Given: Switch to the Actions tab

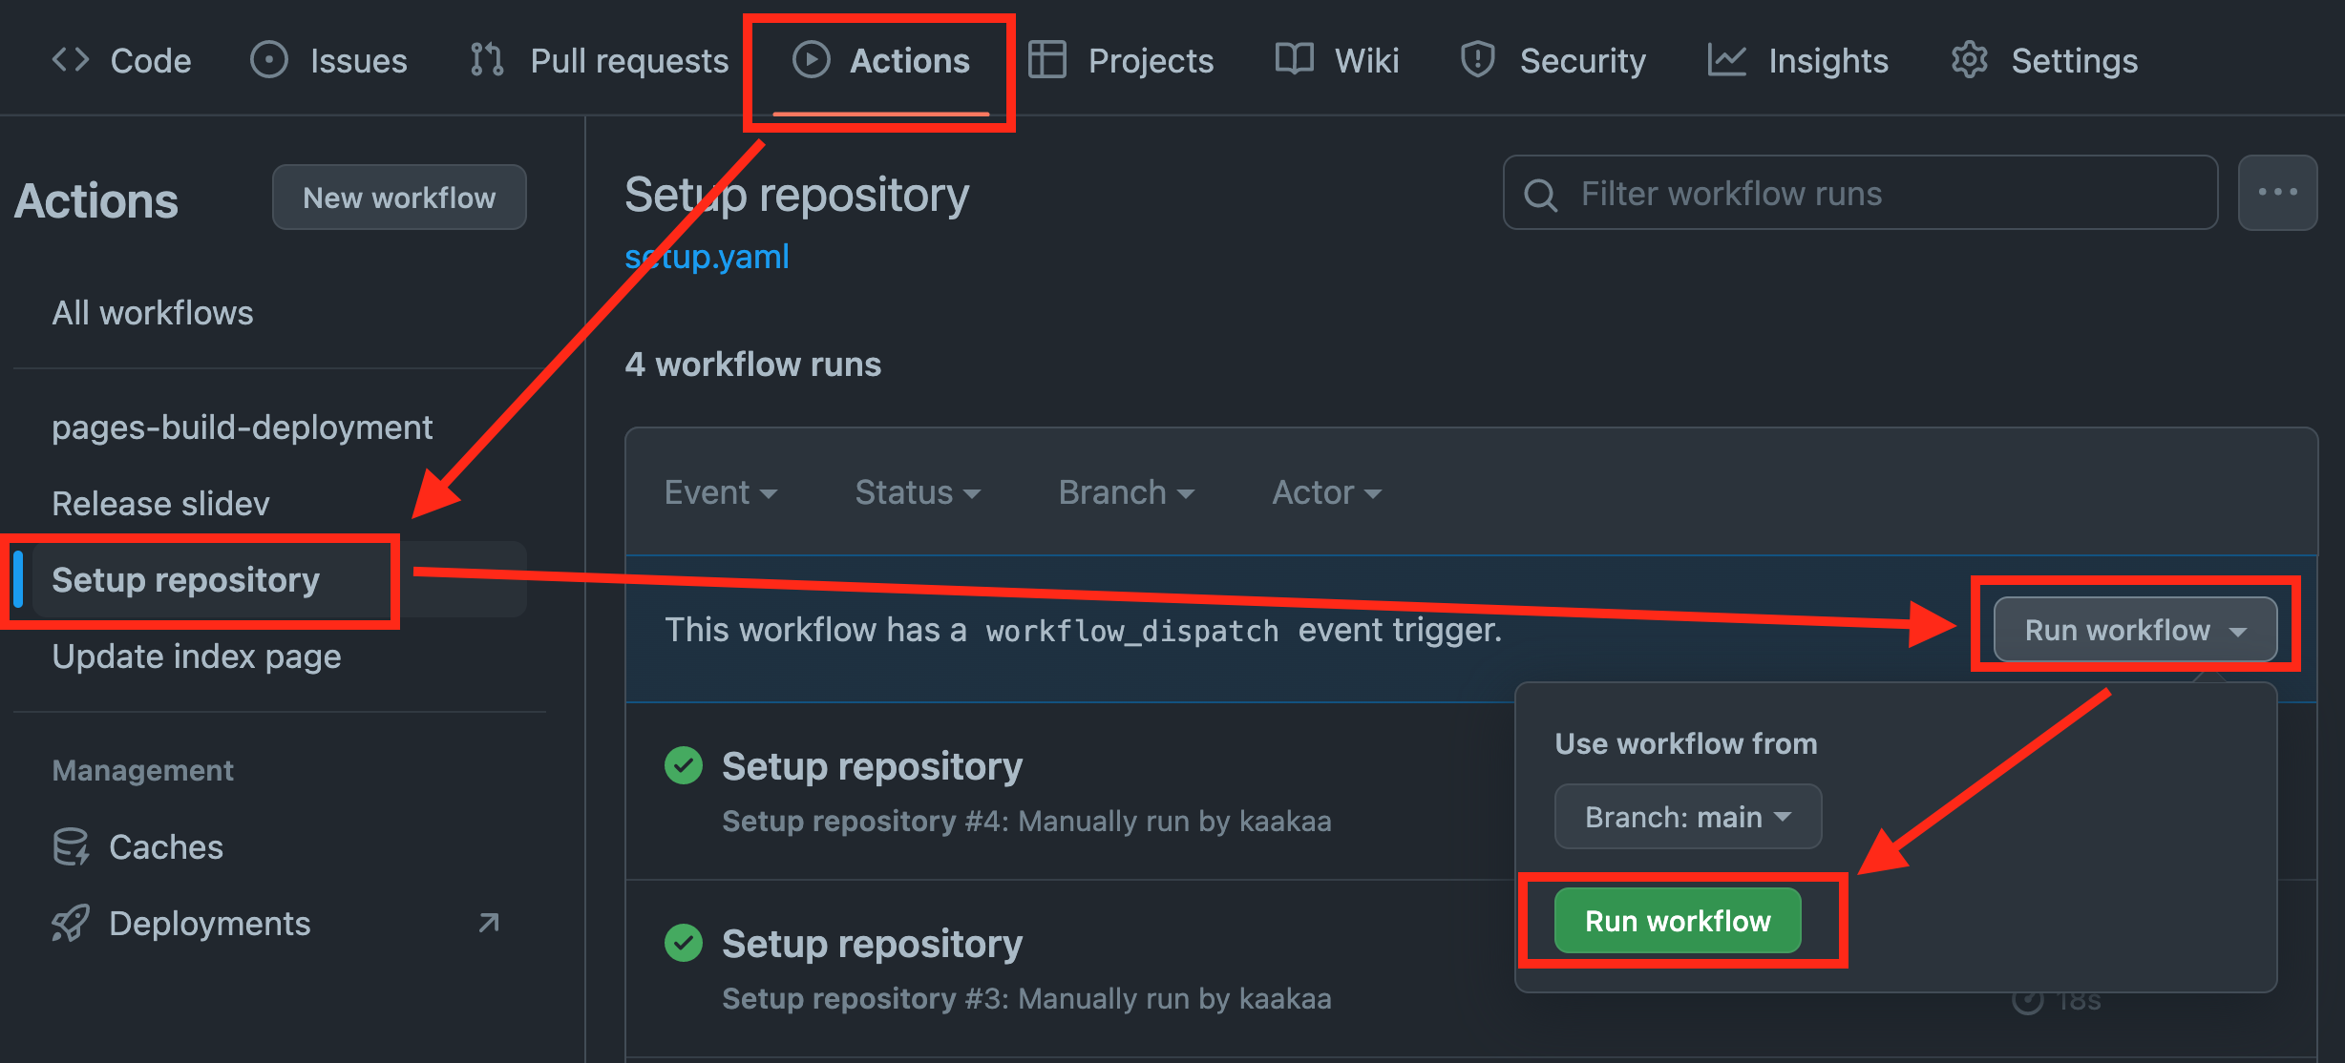Looking at the screenshot, I should coord(880,61).
